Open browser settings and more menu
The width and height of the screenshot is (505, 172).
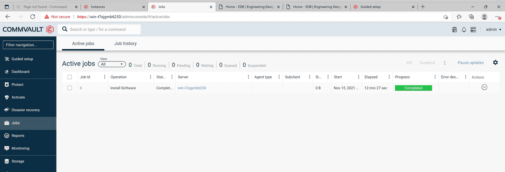[x=498, y=17]
